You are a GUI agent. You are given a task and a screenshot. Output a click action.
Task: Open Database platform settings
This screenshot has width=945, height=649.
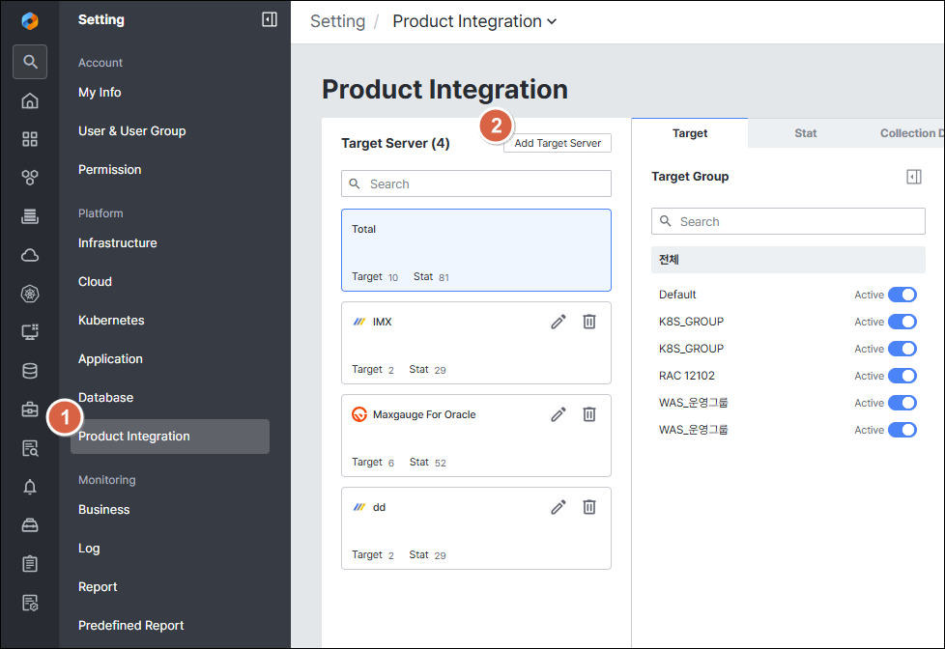coord(105,397)
